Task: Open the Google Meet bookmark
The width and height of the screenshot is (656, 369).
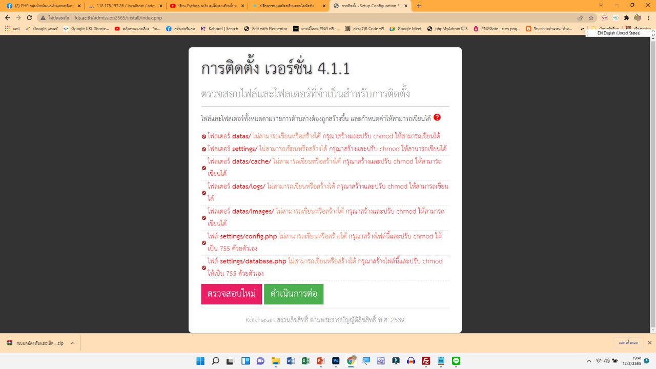Action: tap(405, 29)
